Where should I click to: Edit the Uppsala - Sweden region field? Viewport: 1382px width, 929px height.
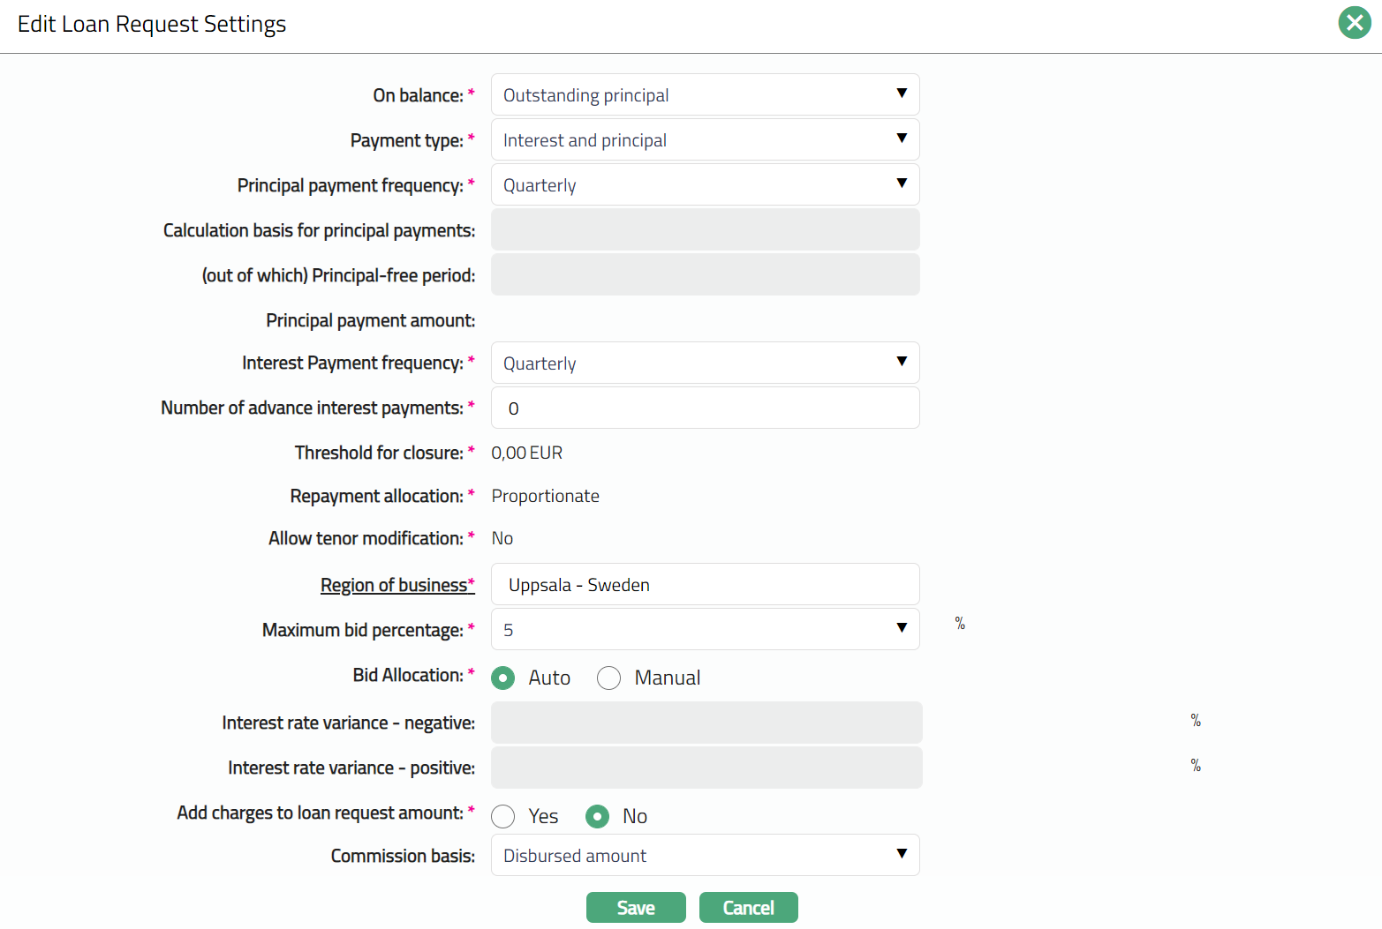(705, 584)
